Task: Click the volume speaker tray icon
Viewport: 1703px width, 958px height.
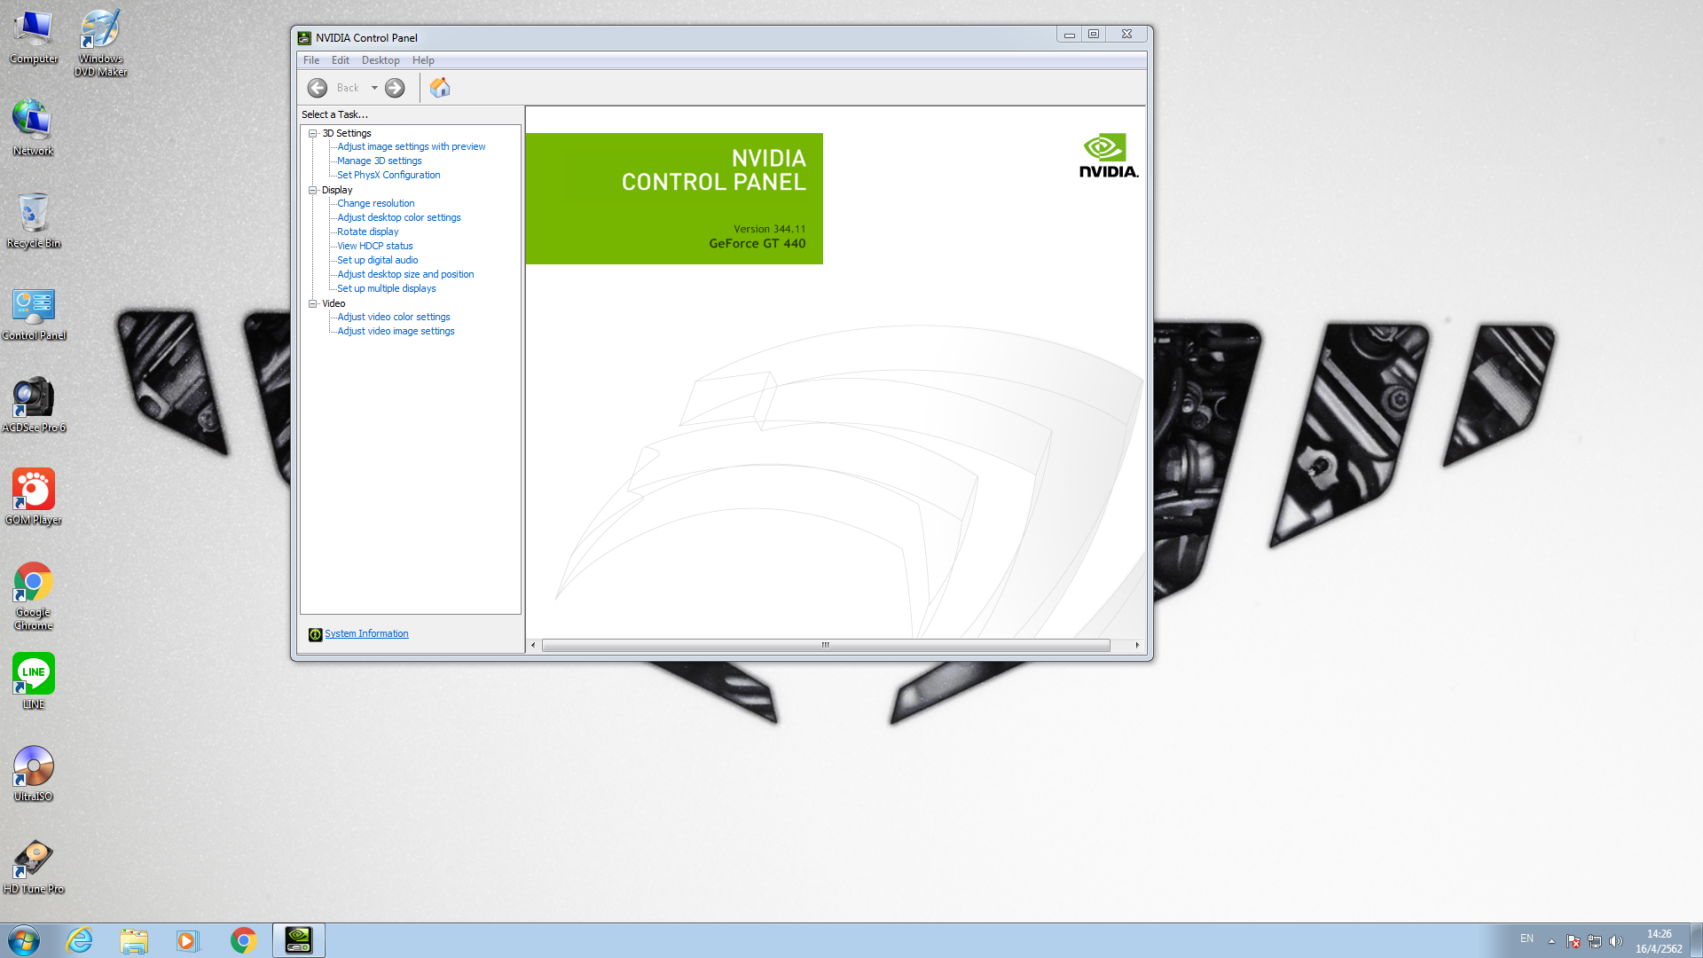Action: [1616, 941]
